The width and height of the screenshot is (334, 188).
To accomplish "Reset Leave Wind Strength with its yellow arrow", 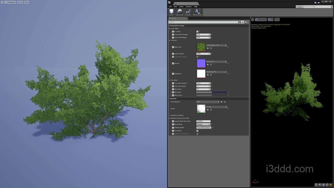I will (212, 34).
